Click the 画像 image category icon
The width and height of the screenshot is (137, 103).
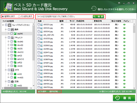[12, 30]
